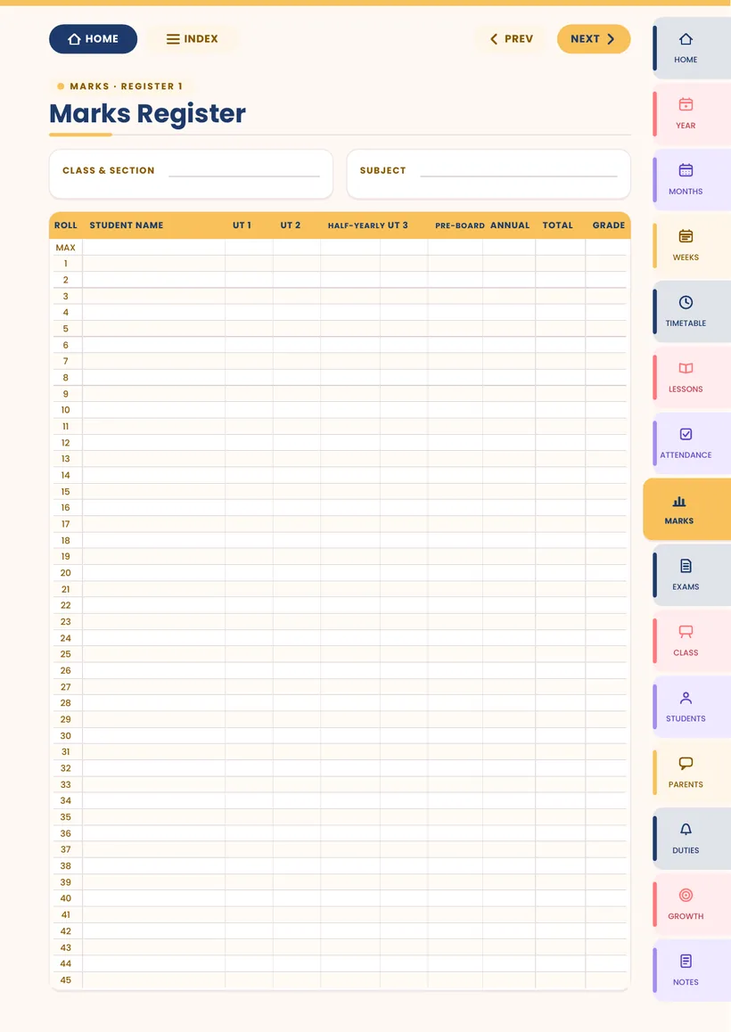Click the Annual column header
731x1032 pixels.
(510, 225)
